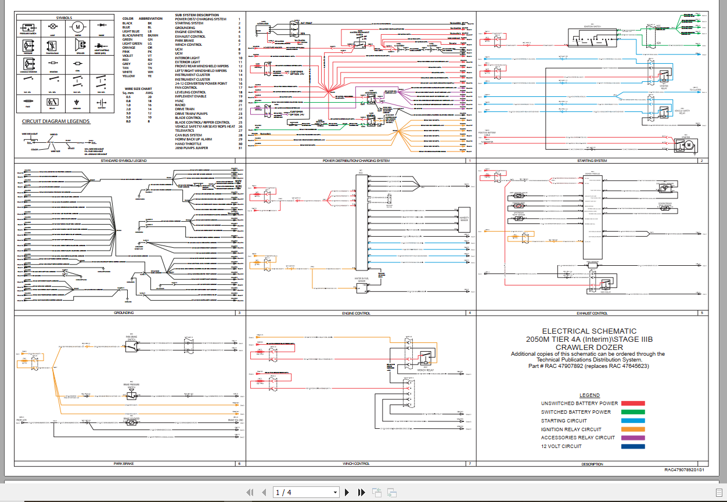727x502 pixels.
Task: Select the purple Accessories Relay Circuit swatch
Action: tap(633, 438)
